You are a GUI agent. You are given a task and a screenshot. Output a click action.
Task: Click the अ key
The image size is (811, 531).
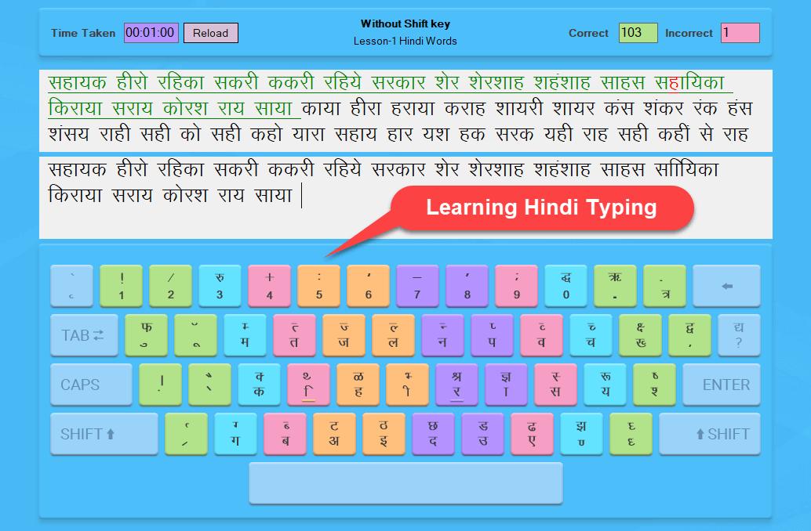pyautogui.click(x=334, y=434)
